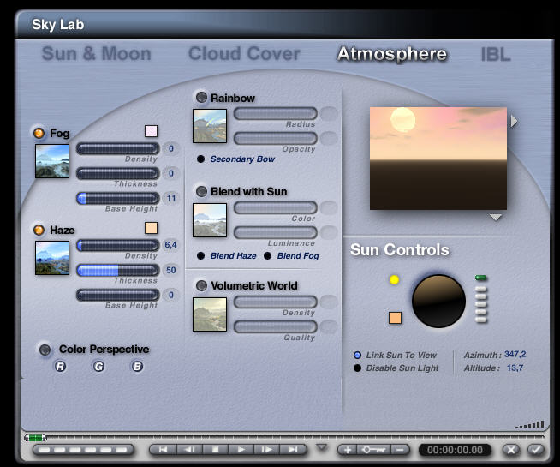Screen dimensions: 560x467
Task: Adjust the Haze Base Height slider
Action: [118, 295]
